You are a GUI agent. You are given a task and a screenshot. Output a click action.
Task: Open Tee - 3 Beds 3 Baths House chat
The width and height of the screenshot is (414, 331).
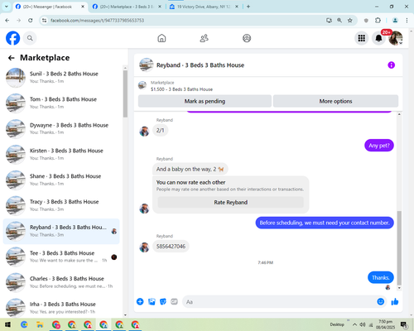pos(61,257)
